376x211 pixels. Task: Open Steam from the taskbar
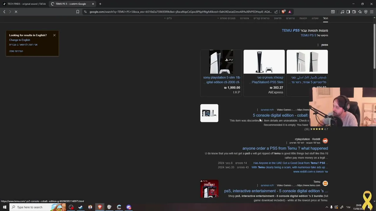click(80, 207)
